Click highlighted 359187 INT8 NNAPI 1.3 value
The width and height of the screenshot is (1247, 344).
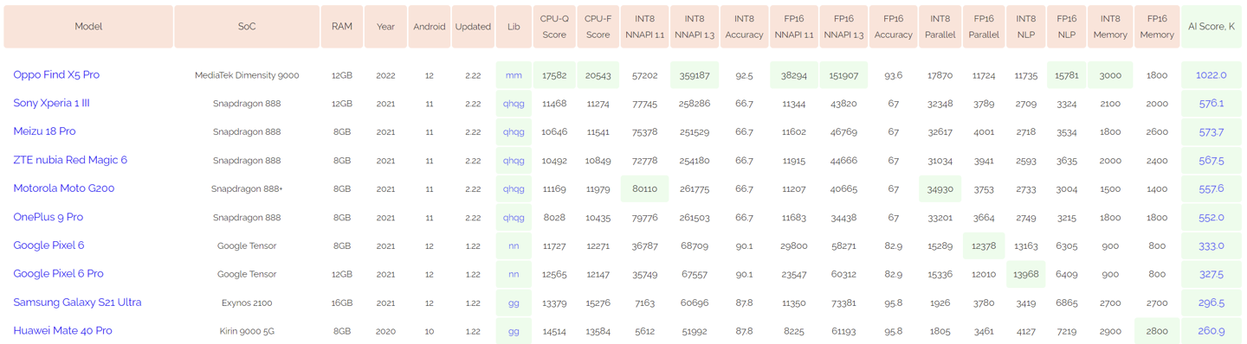[695, 76]
